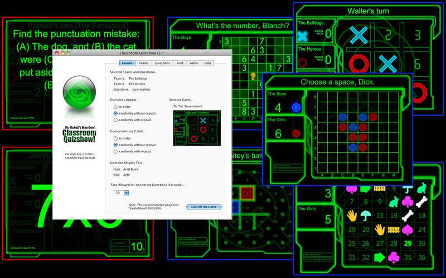Click the pink club between rabbit and bone

coord(408,202)
